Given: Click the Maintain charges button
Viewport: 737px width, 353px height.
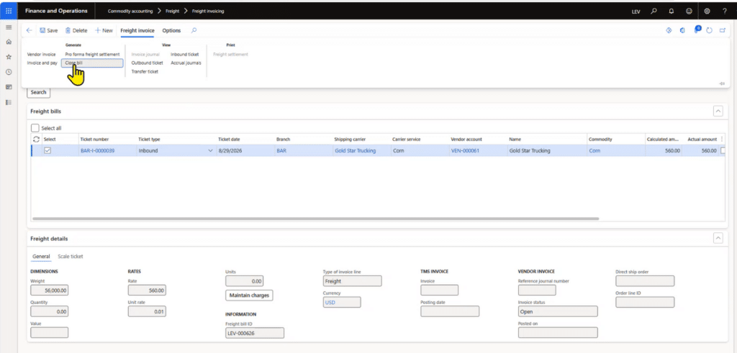Looking at the screenshot, I should (x=249, y=295).
